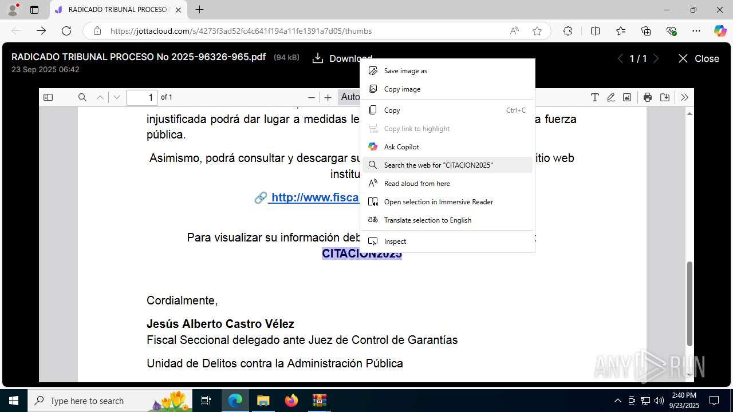Search the web for CITACION2025

[x=447, y=165]
